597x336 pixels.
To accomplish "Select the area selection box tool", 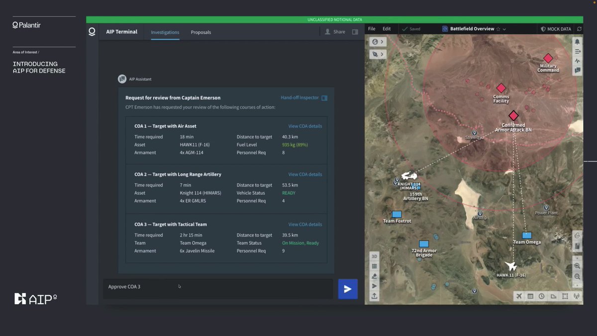I will click(x=565, y=296).
